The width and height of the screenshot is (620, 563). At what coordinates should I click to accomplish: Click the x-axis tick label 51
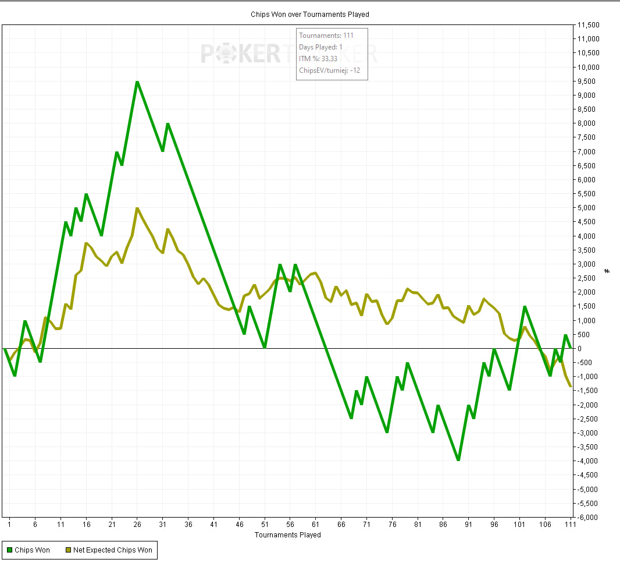tap(265, 525)
